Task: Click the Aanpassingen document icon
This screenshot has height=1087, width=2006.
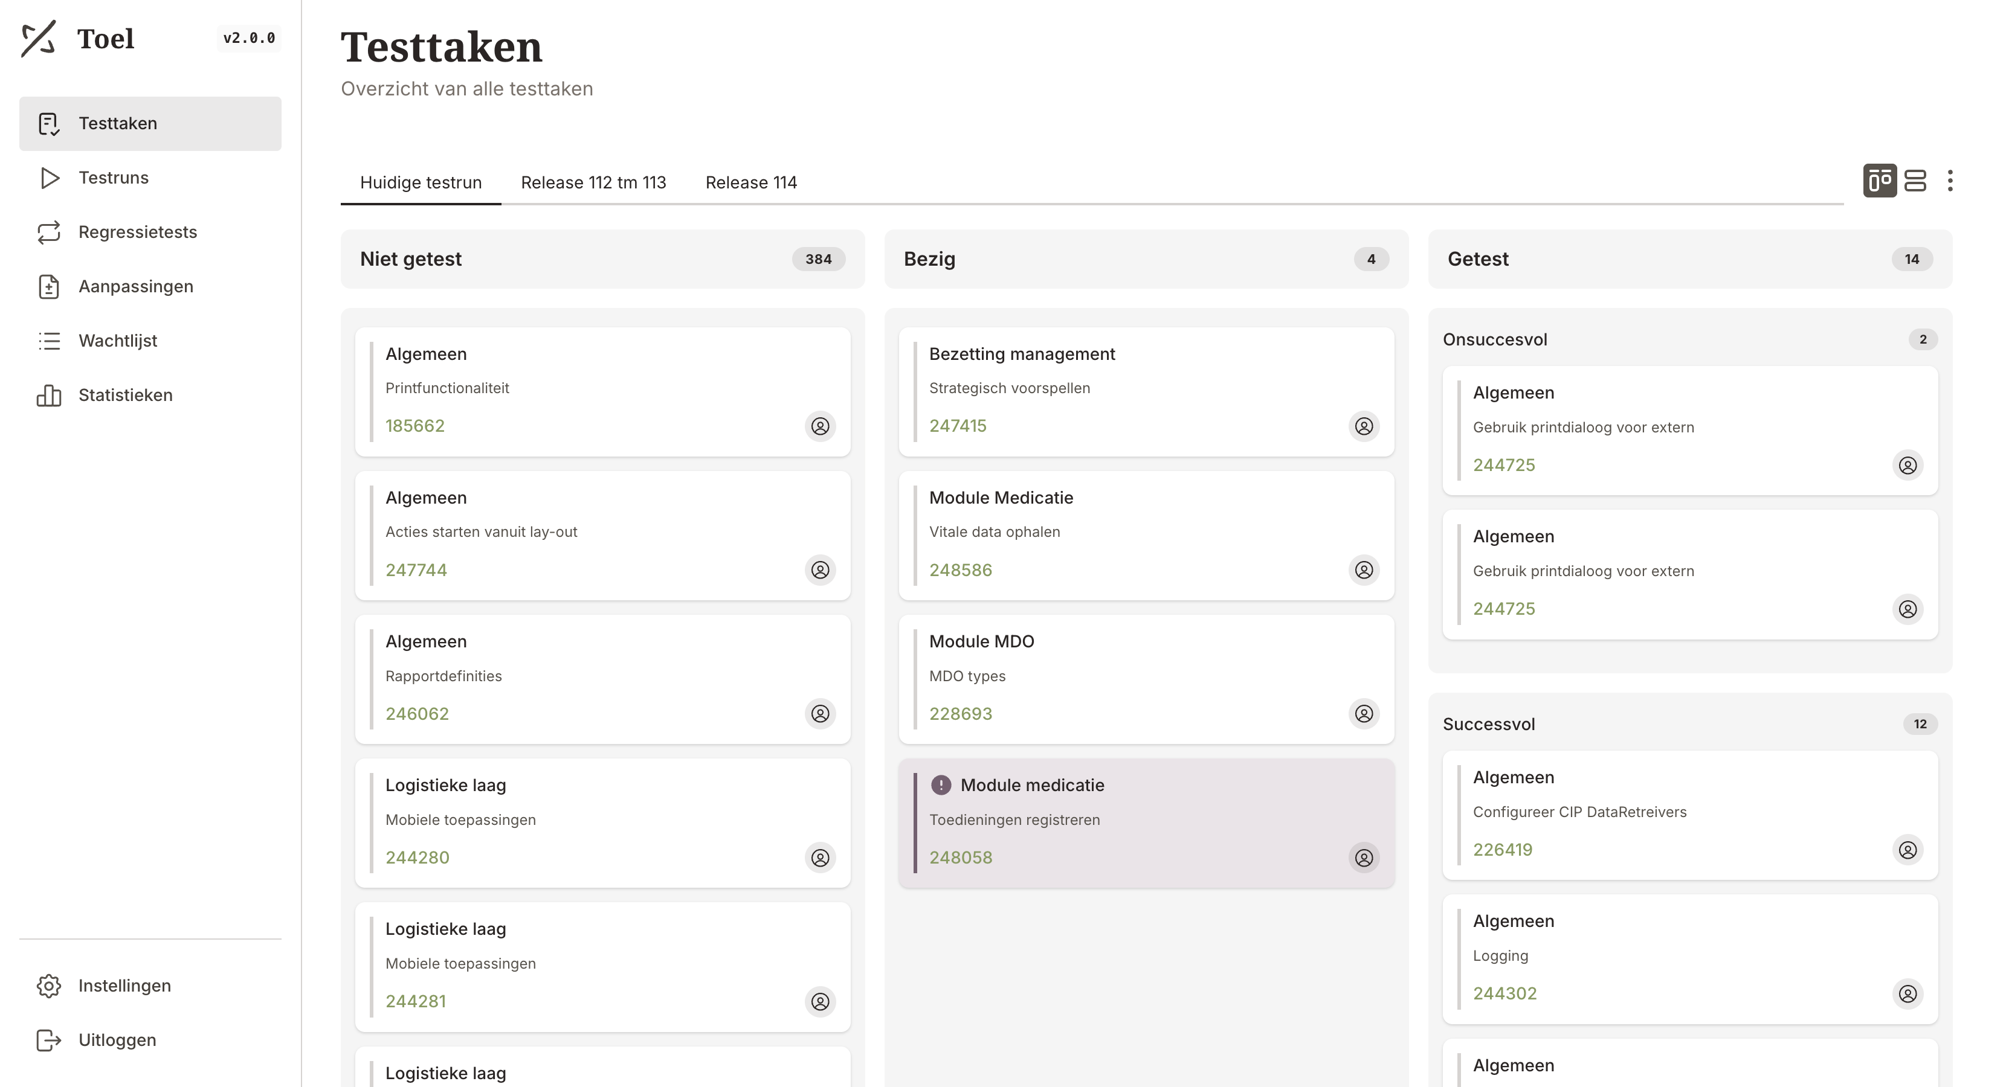Action: [x=49, y=287]
